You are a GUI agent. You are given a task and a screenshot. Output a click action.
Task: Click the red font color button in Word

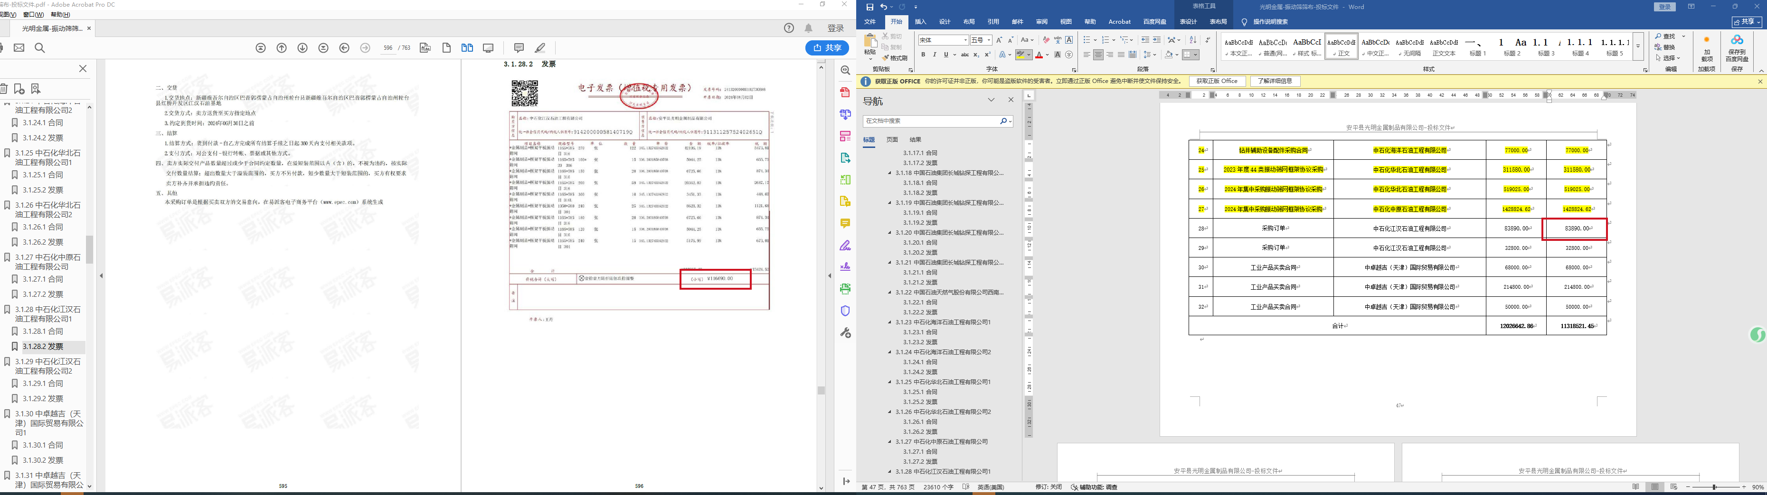pyautogui.click(x=1039, y=55)
